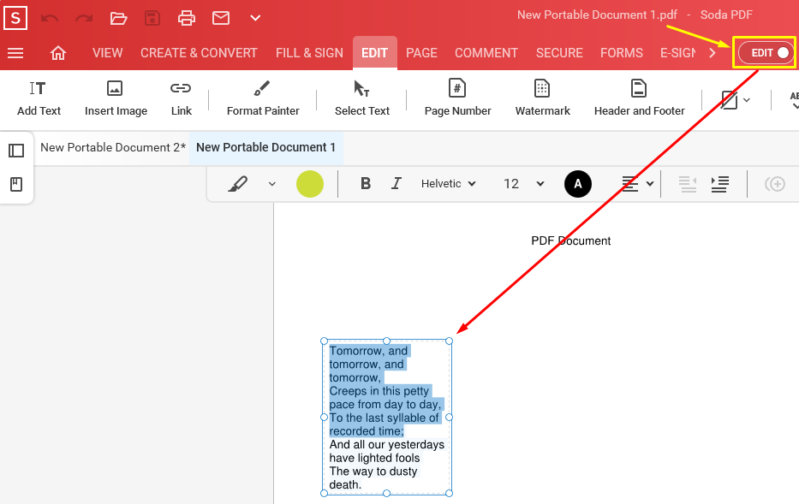
Task: Open the VIEW tab
Action: pos(108,53)
